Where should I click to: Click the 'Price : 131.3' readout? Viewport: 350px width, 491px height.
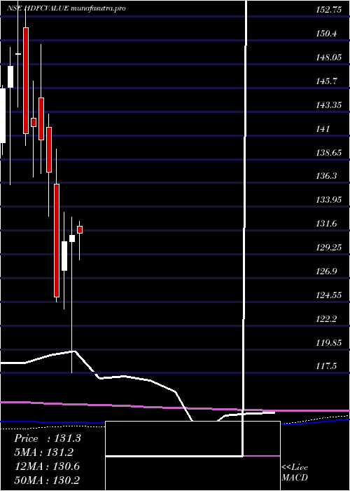click(48, 438)
